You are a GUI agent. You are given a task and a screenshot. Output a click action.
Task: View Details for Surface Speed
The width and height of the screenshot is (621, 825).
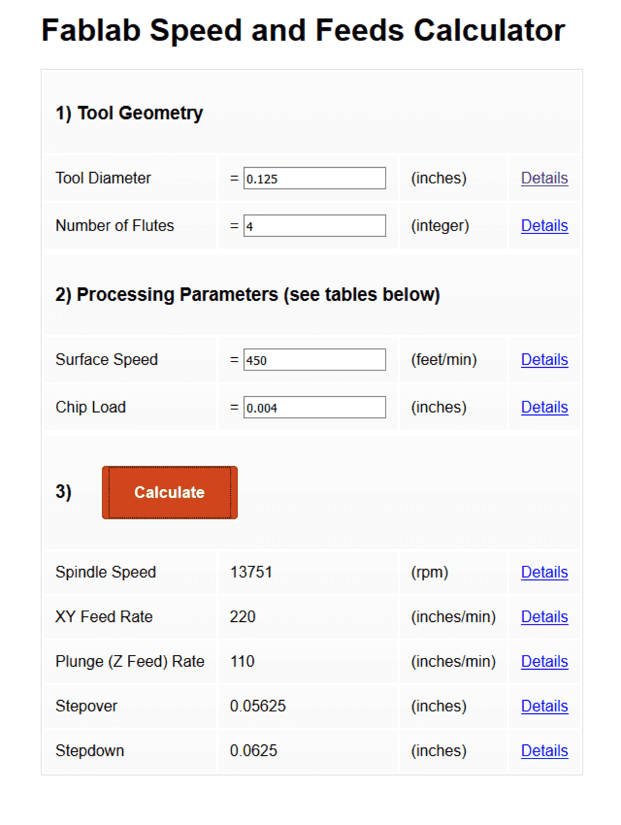pos(544,360)
